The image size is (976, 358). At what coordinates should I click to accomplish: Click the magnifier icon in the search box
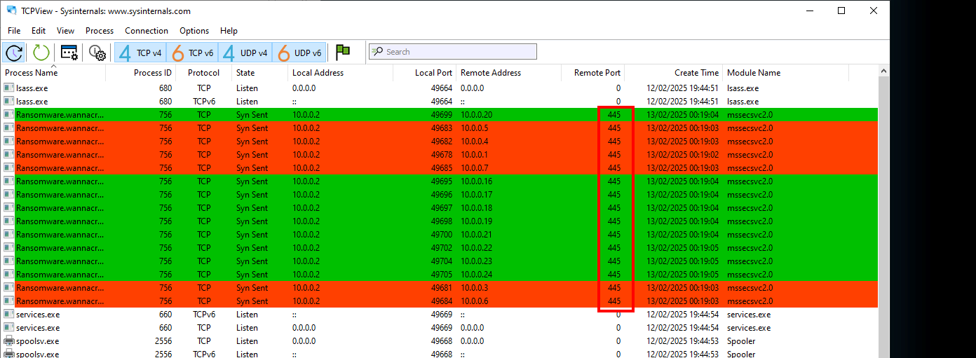point(377,52)
